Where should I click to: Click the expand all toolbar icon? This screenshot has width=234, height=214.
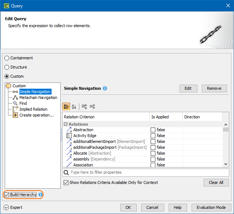click(84, 106)
